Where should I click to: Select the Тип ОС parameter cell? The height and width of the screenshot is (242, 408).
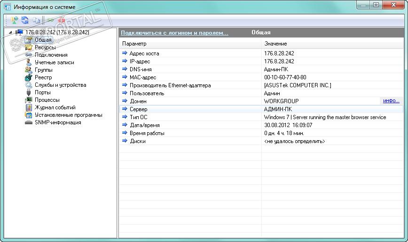point(190,117)
